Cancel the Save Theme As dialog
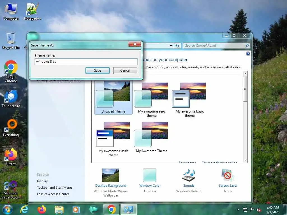Viewport: 287px width, 215px height. (x=125, y=71)
